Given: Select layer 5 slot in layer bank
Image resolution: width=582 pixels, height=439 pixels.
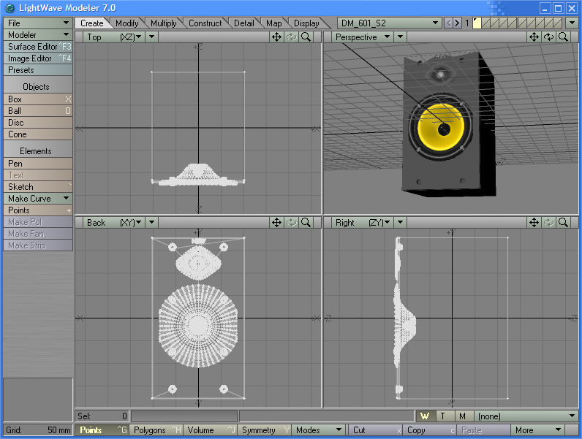Looking at the screenshot, I should pyautogui.click(x=513, y=23).
